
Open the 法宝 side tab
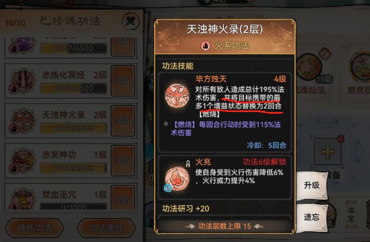click(x=351, y=214)
